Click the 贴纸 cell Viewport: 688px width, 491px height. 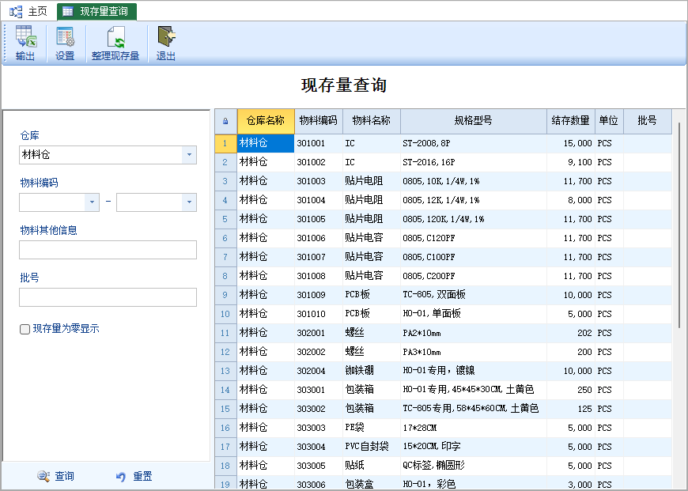click(x=372, y=466)
